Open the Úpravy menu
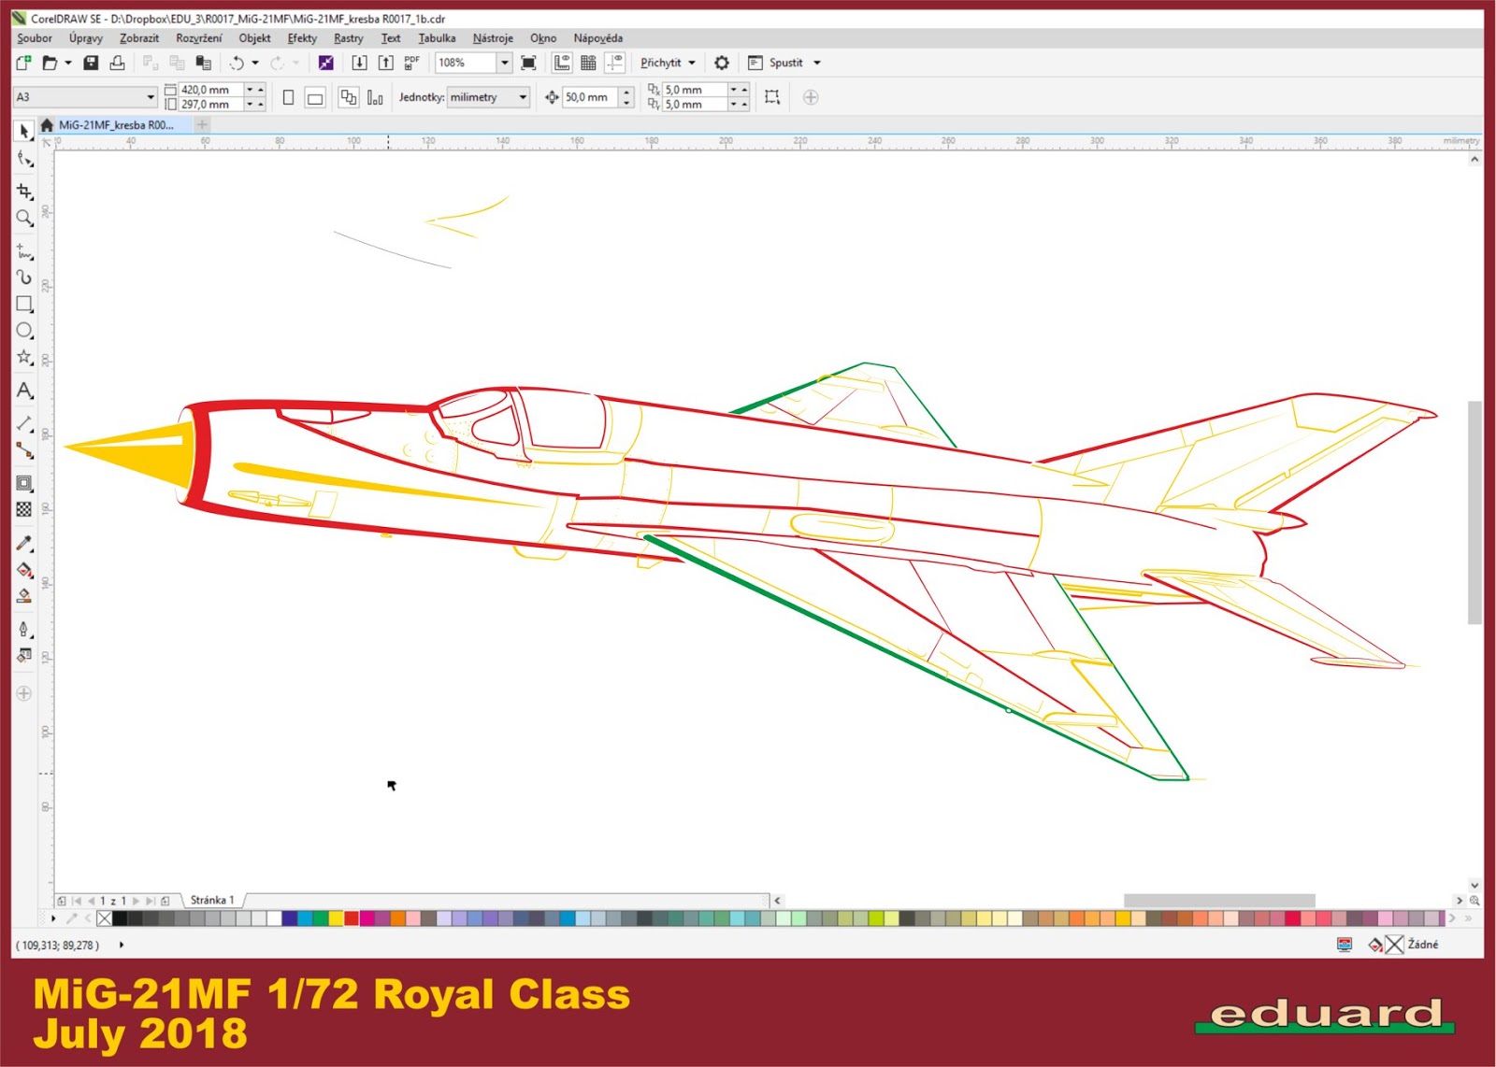The image size is (1496, 1067). [x=86, y=38]
